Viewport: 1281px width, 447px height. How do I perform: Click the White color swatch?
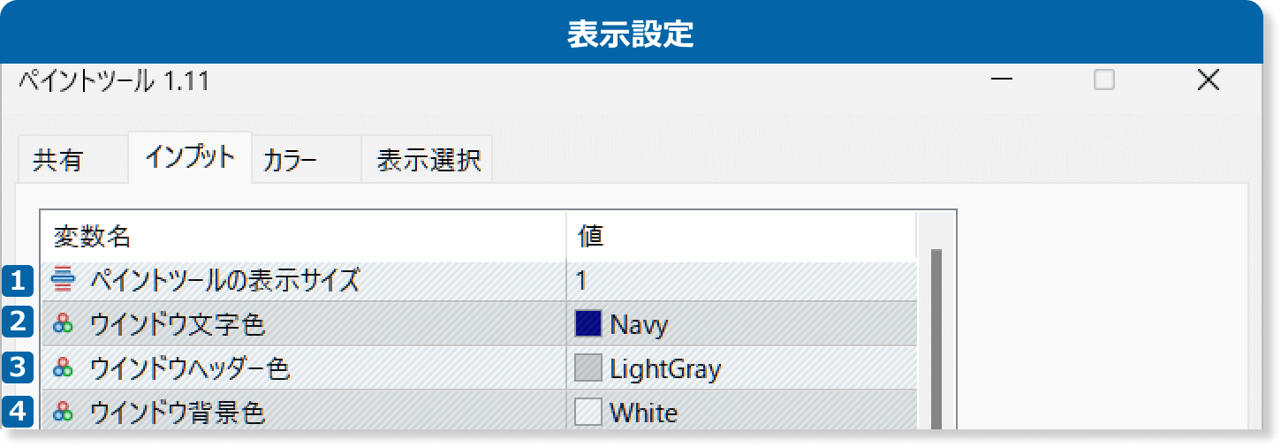[587, 412]
